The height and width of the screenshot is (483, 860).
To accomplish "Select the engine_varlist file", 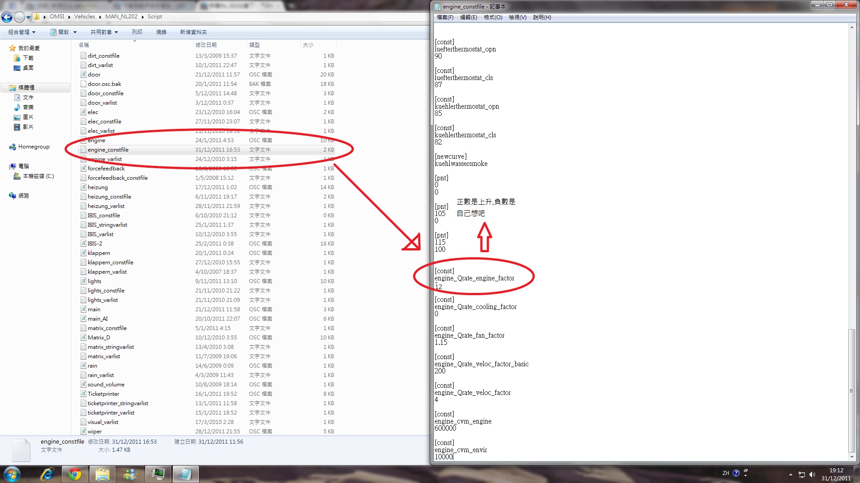I will pos(105,159).
